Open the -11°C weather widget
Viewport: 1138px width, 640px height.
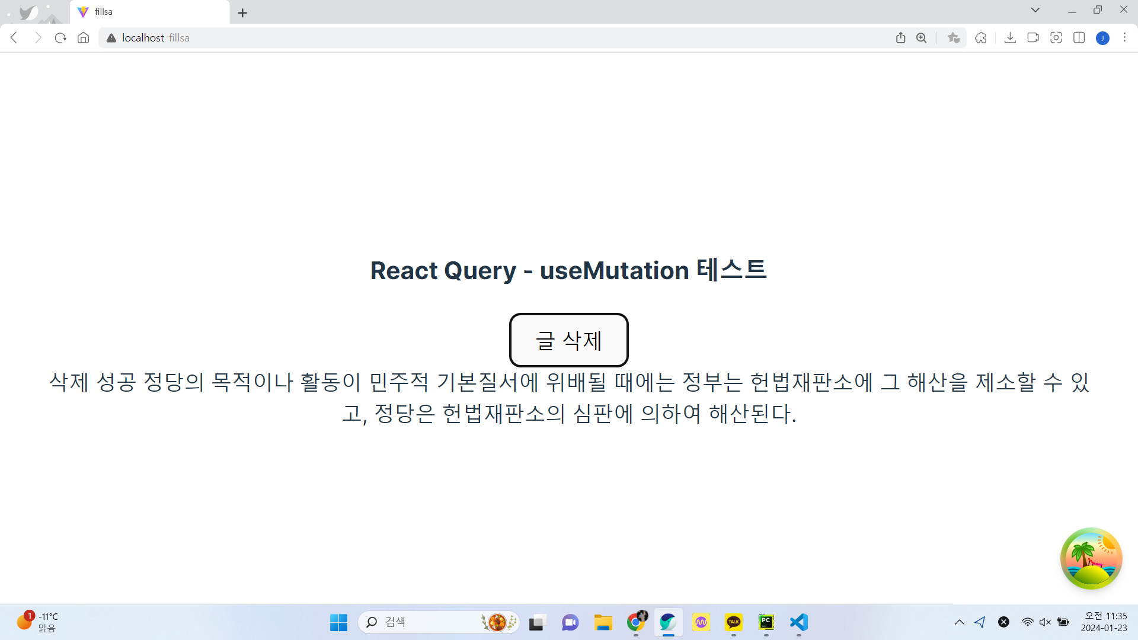click(37, 622)
